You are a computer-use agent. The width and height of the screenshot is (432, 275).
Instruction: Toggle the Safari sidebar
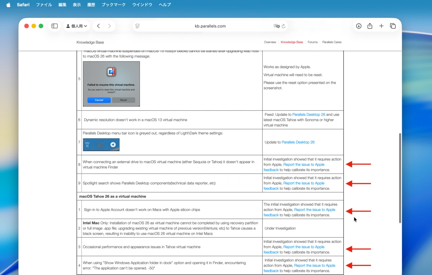(x=54, y=26)
